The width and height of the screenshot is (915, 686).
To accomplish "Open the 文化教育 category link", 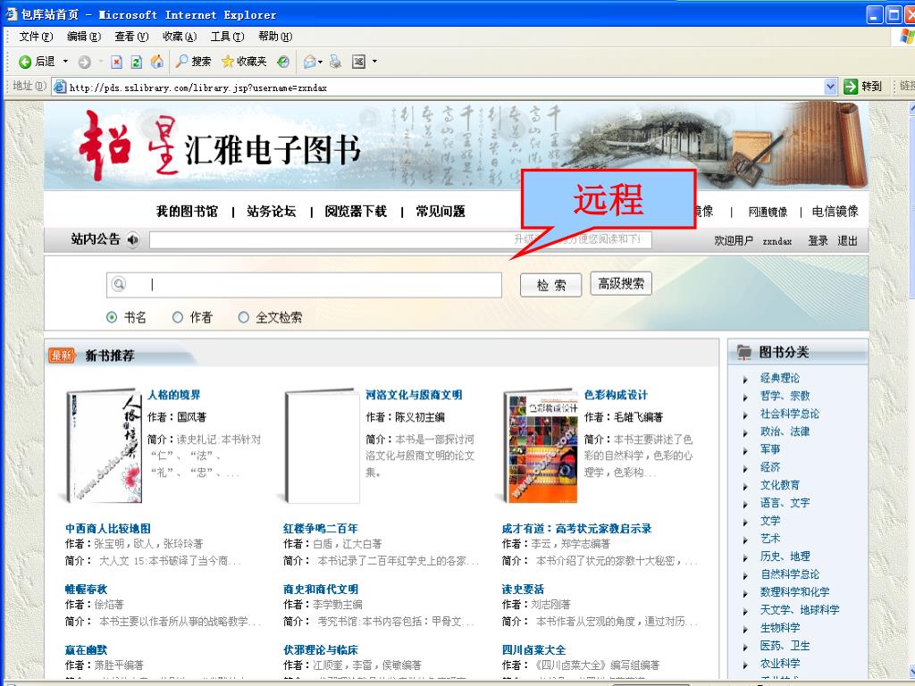I will (779, 485).
